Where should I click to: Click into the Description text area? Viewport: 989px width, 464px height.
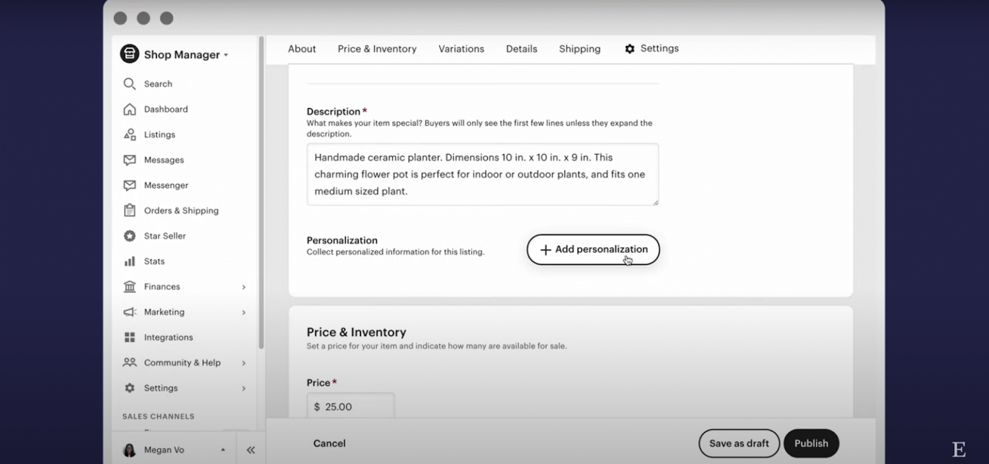(x=482, y=174)
